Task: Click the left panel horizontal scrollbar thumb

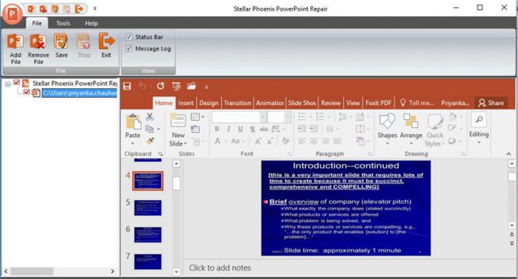Action: 32,271
